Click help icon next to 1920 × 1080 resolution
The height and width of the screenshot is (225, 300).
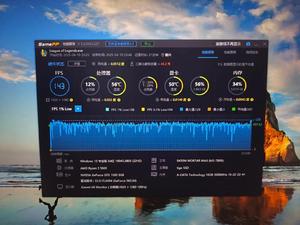71,100
